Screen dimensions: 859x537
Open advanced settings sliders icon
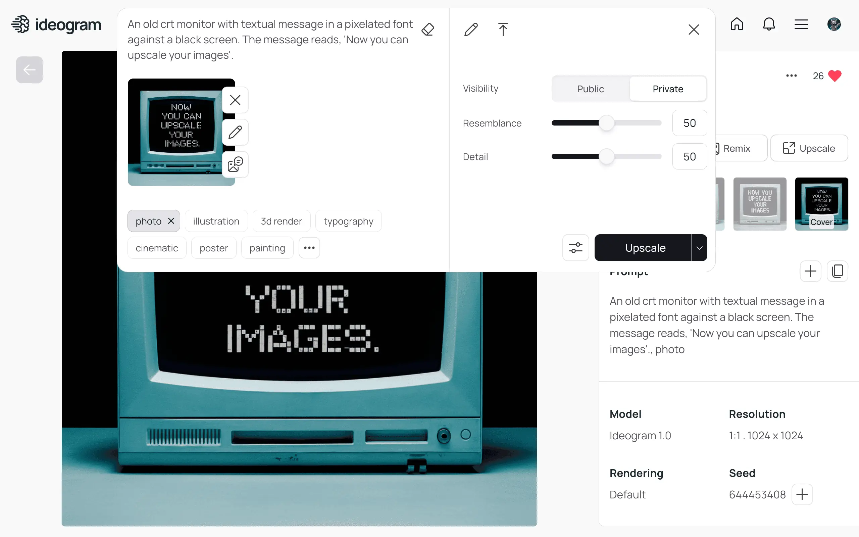(x=575, y=248)
